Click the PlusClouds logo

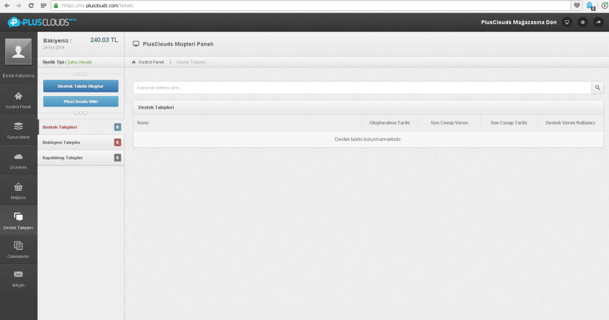(x=41, y=22)
